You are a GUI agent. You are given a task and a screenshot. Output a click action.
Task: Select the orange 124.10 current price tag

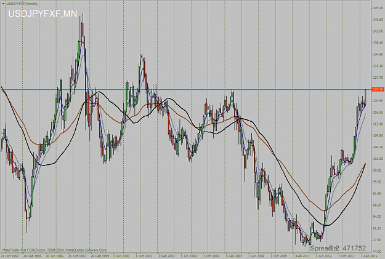[x=378, y=89]
